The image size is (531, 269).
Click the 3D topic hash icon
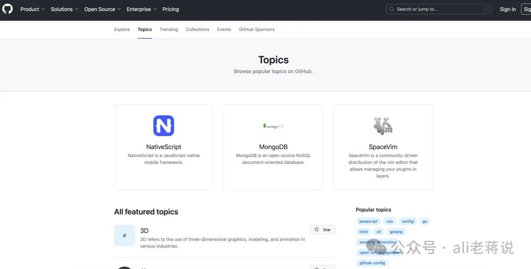point(124,236)
